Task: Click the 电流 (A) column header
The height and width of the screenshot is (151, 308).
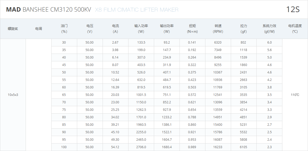Action: 116,29
